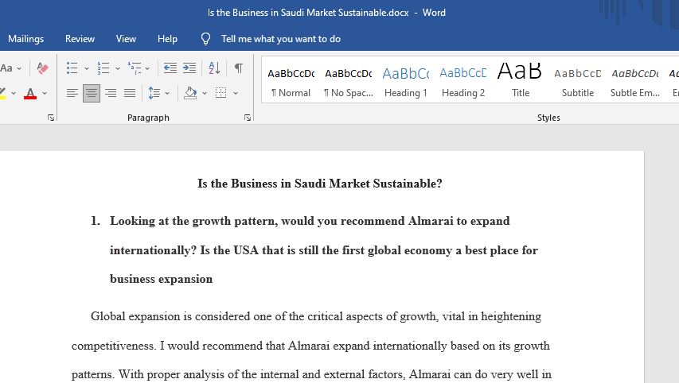This screenshot has height=383, width=679.
Task: Apply the Heading 2 style
Action: point(463,81)
